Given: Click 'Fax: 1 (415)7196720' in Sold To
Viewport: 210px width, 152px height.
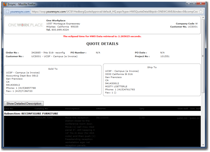Looking at the screenshot, I should pos(19,91).
